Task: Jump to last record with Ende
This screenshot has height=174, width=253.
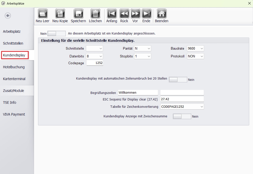Action: pos(146,14)
